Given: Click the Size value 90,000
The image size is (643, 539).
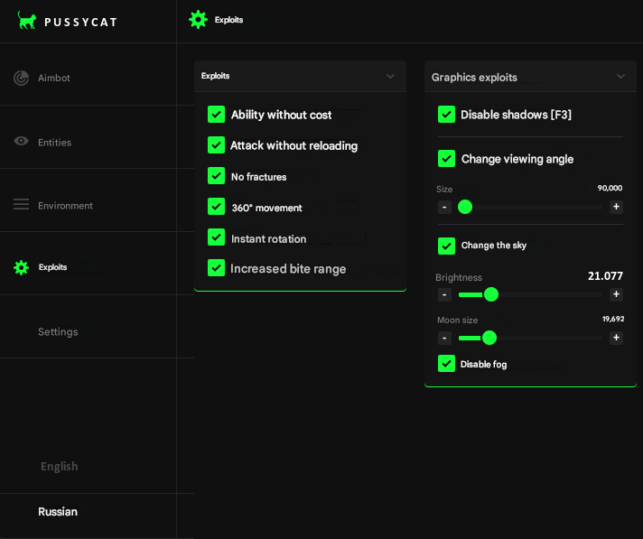Looking at the screenshot, I should click(610, 188).
